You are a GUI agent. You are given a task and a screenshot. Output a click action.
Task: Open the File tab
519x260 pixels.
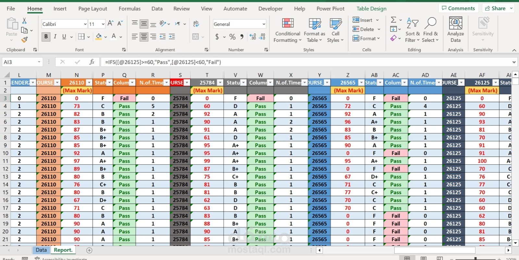click(11, 9)
